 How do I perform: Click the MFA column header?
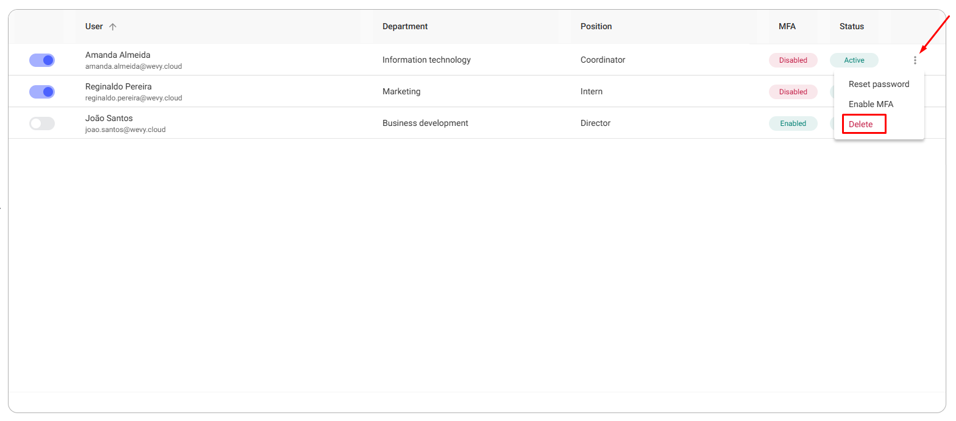(x=787, y=26)
